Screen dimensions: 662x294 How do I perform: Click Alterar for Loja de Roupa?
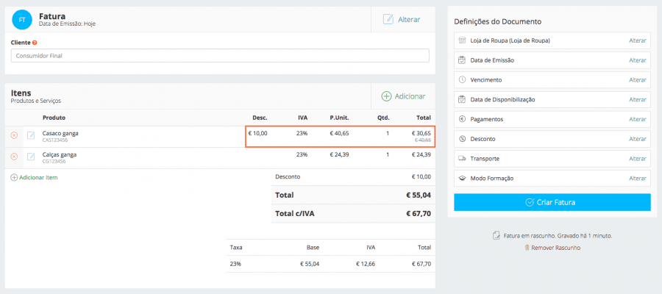point(637,40)
